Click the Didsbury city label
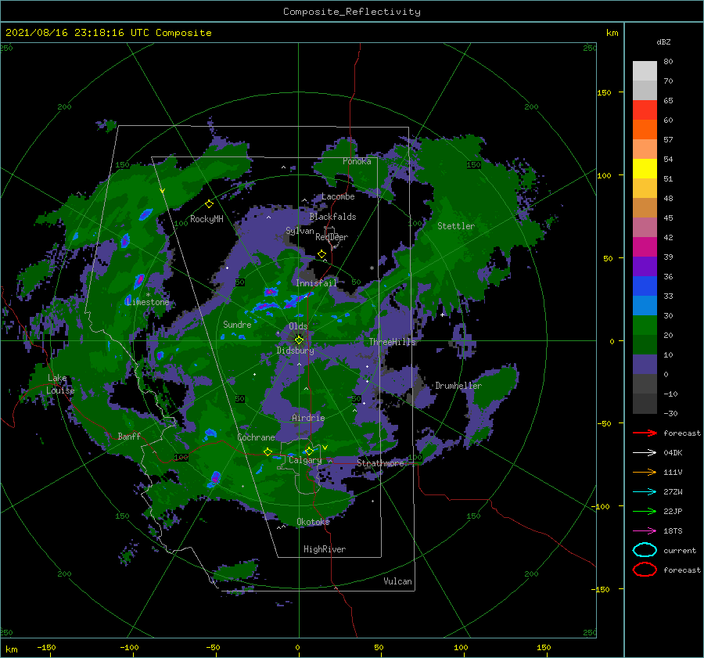This screenshot has height=658, width=704. coord(295,351)
